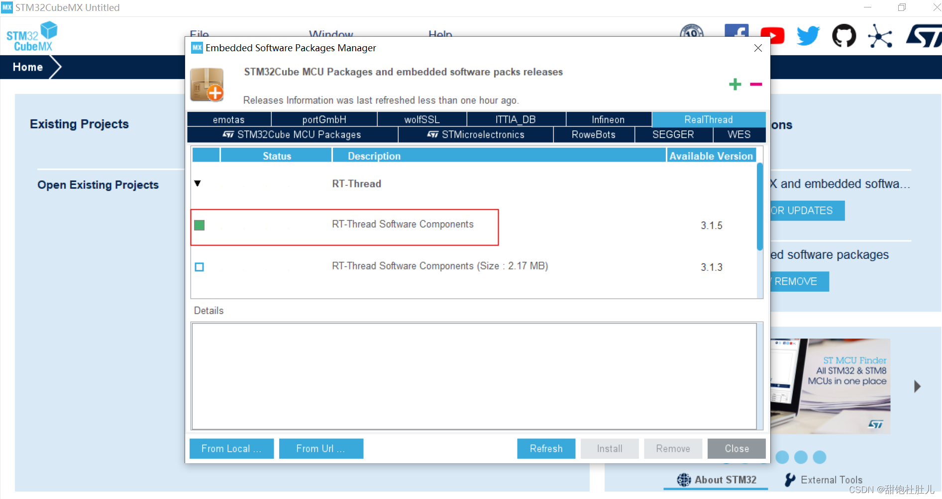
Task: Click the 10-year anniversary badge icon
Action: (x=692, y=30)
